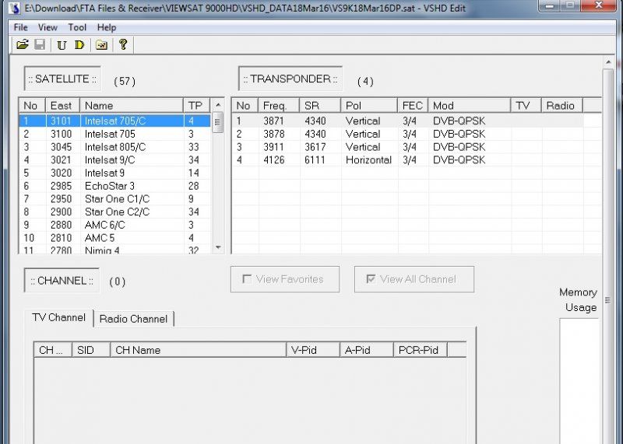Click the convert folder toolbar icon
Viewport: 623px width, 444px height.
coord(102,45)
